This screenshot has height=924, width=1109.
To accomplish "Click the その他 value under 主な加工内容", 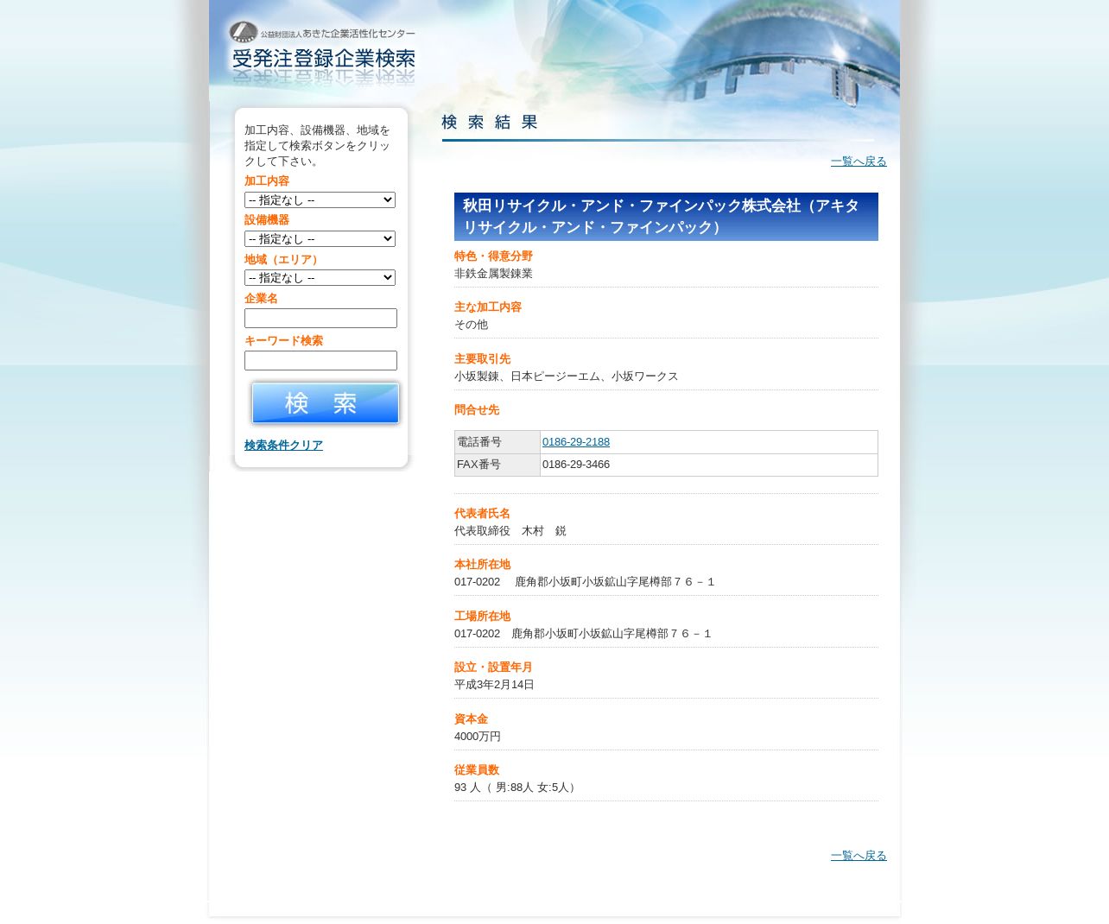I will (x=471, y=325).
